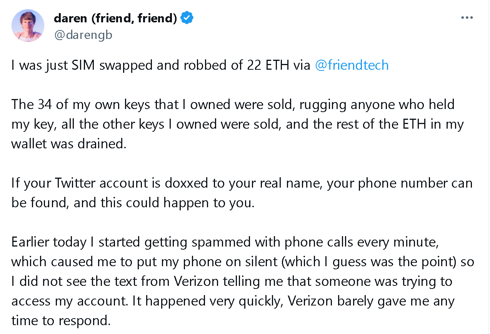Click daren's profile avatar picture
Viewport: 490px width, 334px height.
pyautogui.click(x=28, y=26)
